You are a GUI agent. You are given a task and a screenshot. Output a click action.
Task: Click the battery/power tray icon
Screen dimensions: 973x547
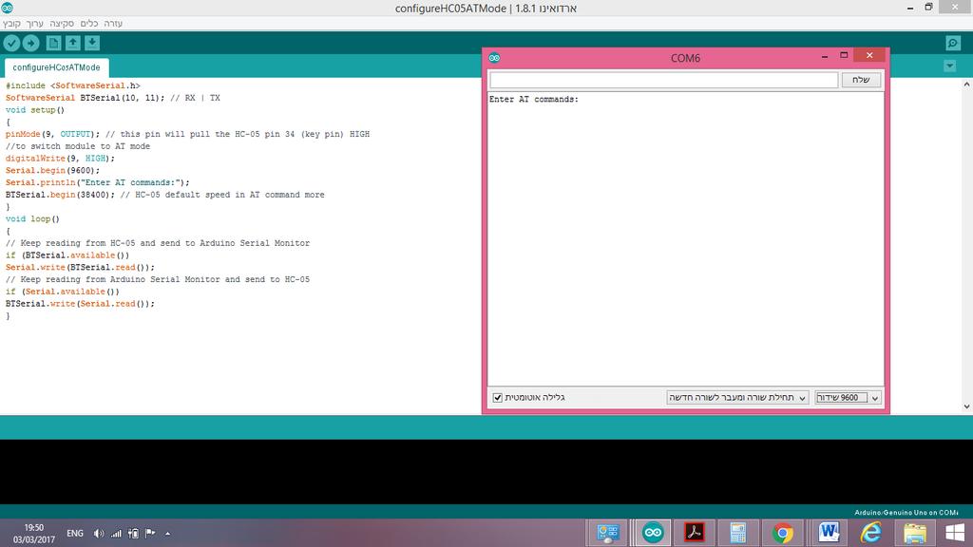click(x=133, y=534)
